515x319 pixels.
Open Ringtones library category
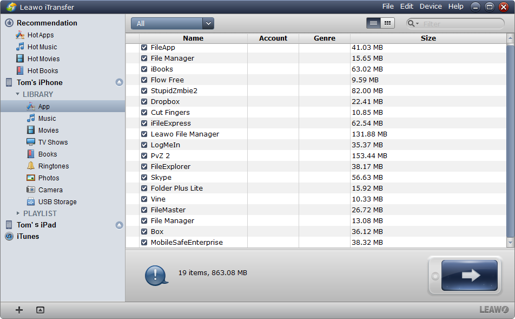click(48, 166)
